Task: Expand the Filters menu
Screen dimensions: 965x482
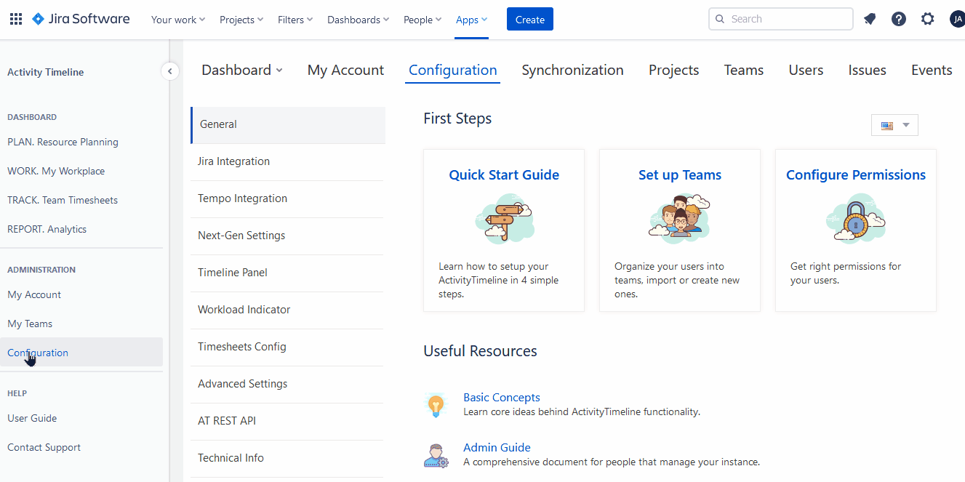Action: (295, 20)
